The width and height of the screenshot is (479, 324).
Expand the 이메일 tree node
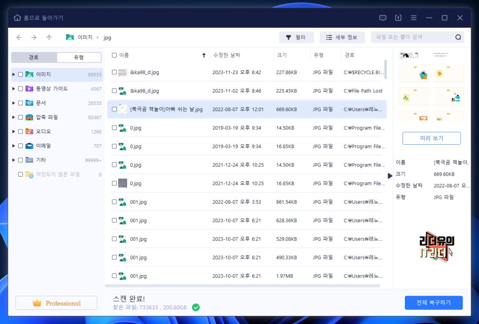(14, 146)
